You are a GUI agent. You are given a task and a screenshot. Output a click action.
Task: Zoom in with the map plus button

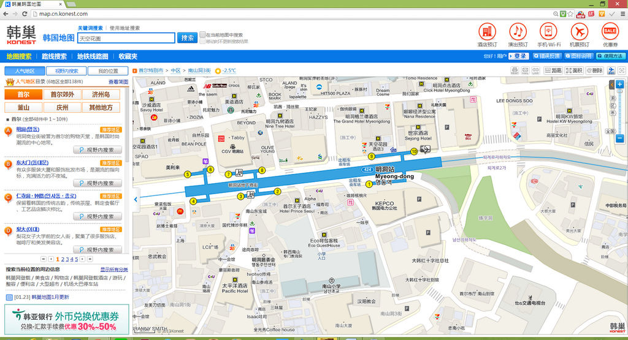click(619, 85)
